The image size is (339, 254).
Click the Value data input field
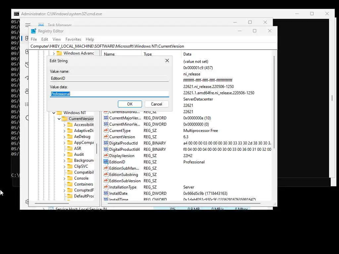coord(109,94)
